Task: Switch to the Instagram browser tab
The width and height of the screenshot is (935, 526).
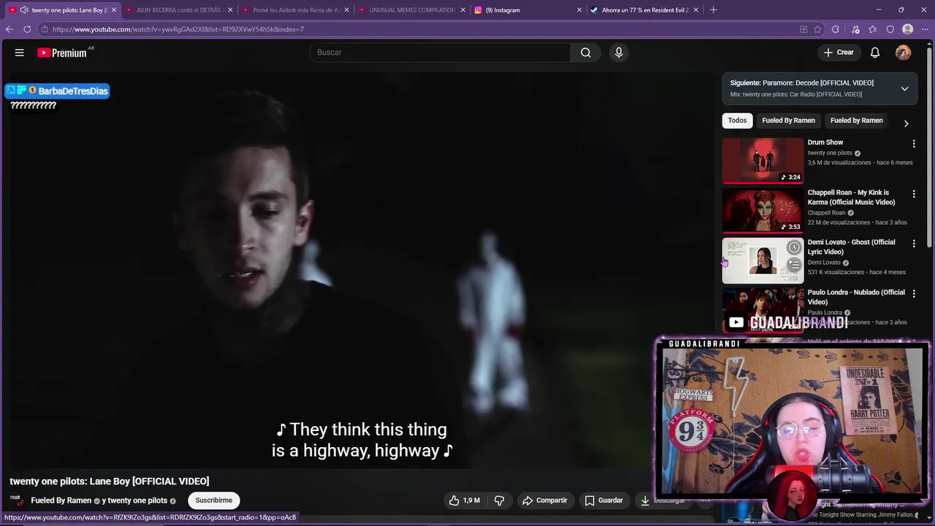Action: [x=527, y=10]
